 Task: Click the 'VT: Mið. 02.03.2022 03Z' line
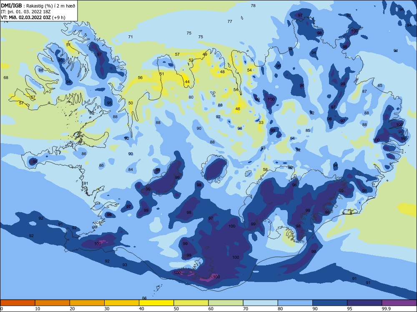pos(26,17)
